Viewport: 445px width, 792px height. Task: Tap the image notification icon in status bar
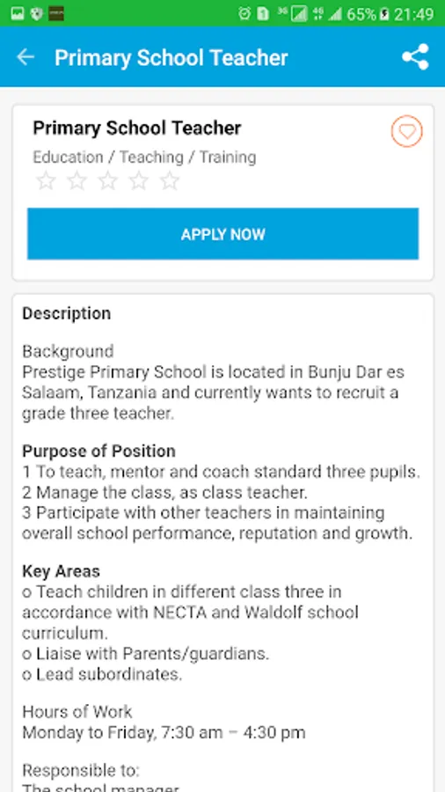click(x=18, y=13)
